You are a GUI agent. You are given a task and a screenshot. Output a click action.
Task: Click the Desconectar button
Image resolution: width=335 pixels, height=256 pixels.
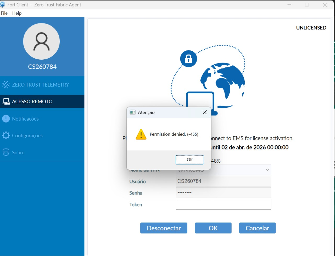pos(164,228)
